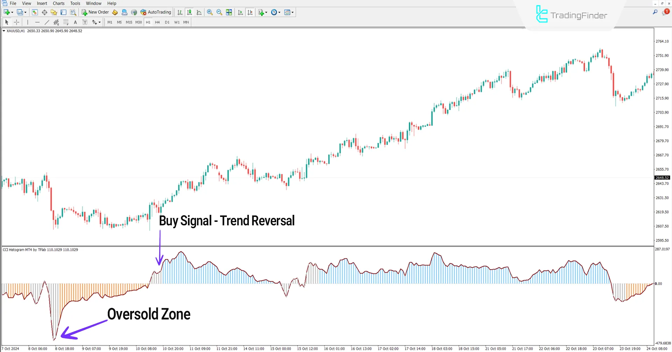Select the Trendline tool
The image size is (672, 352).
(47, 22)
